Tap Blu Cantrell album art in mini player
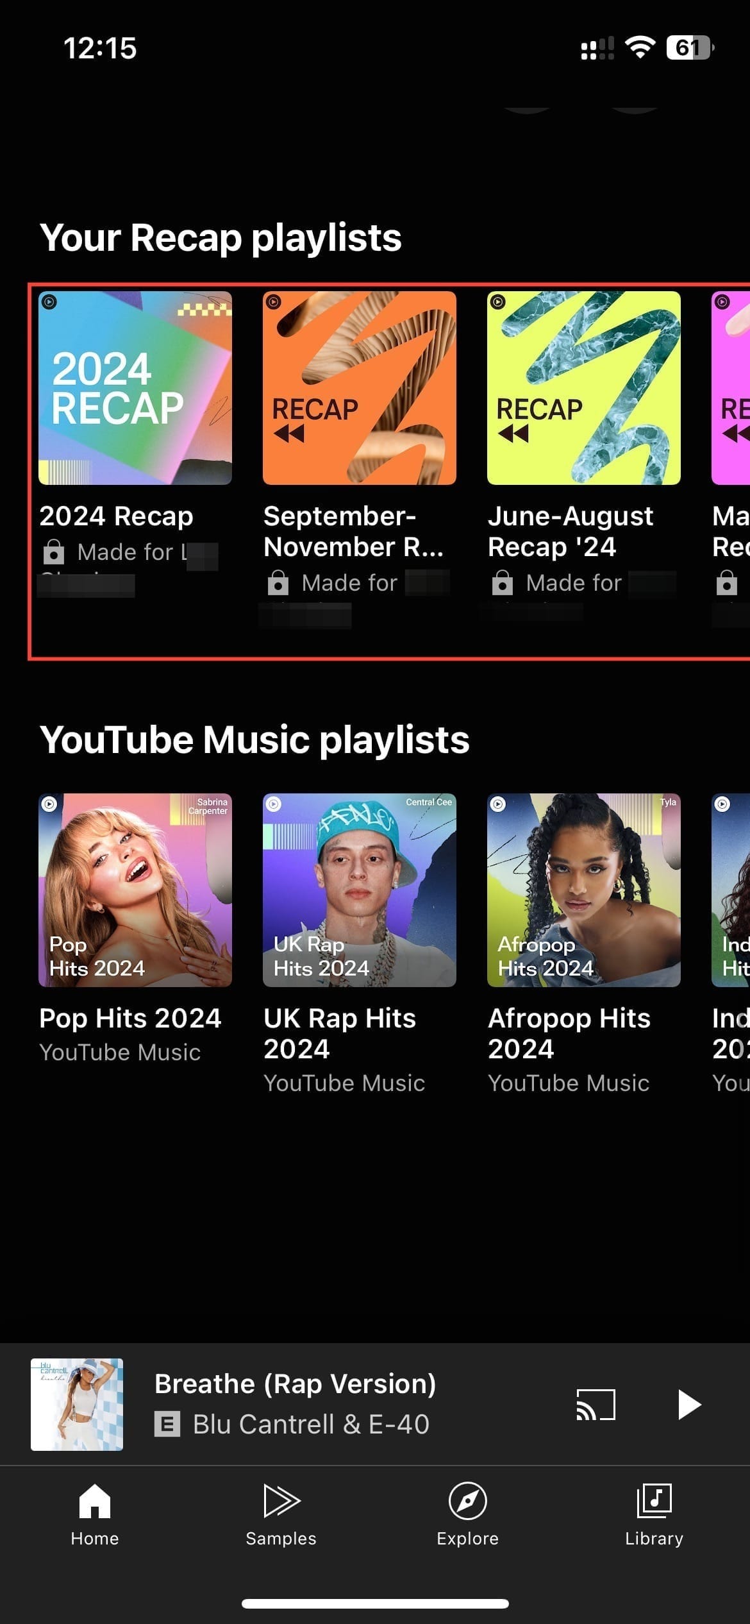750x1624 pixels. (x=77, y=1405)
